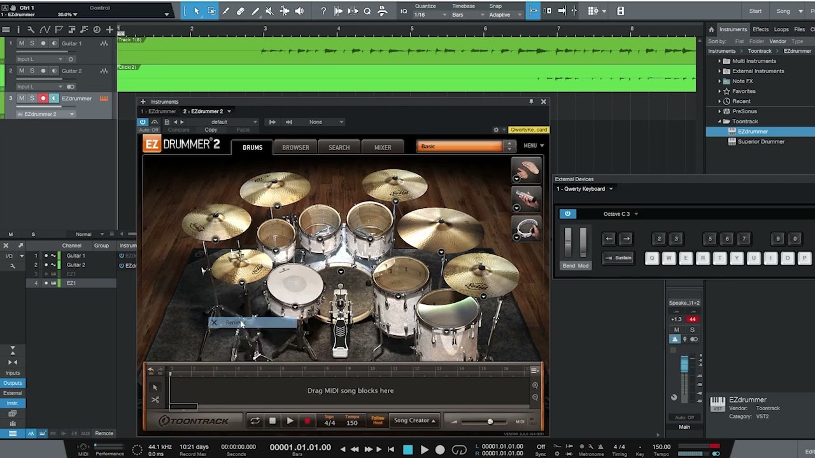Open the EZdrummer MENU button
The width and height of the screenshot is (815, 458).
(534, 146)
